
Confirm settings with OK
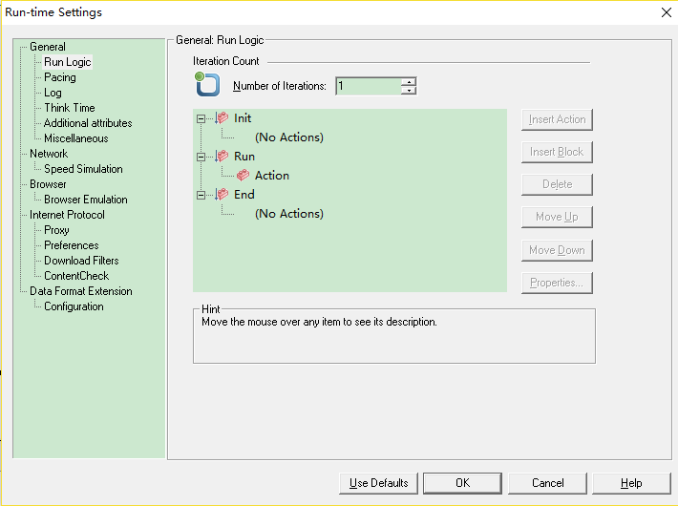click(463, 483)
